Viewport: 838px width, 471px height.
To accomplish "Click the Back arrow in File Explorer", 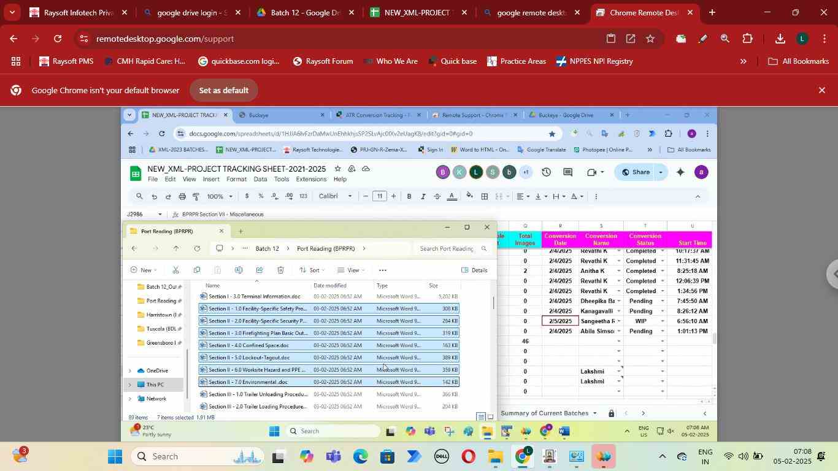I will point(134,248).
